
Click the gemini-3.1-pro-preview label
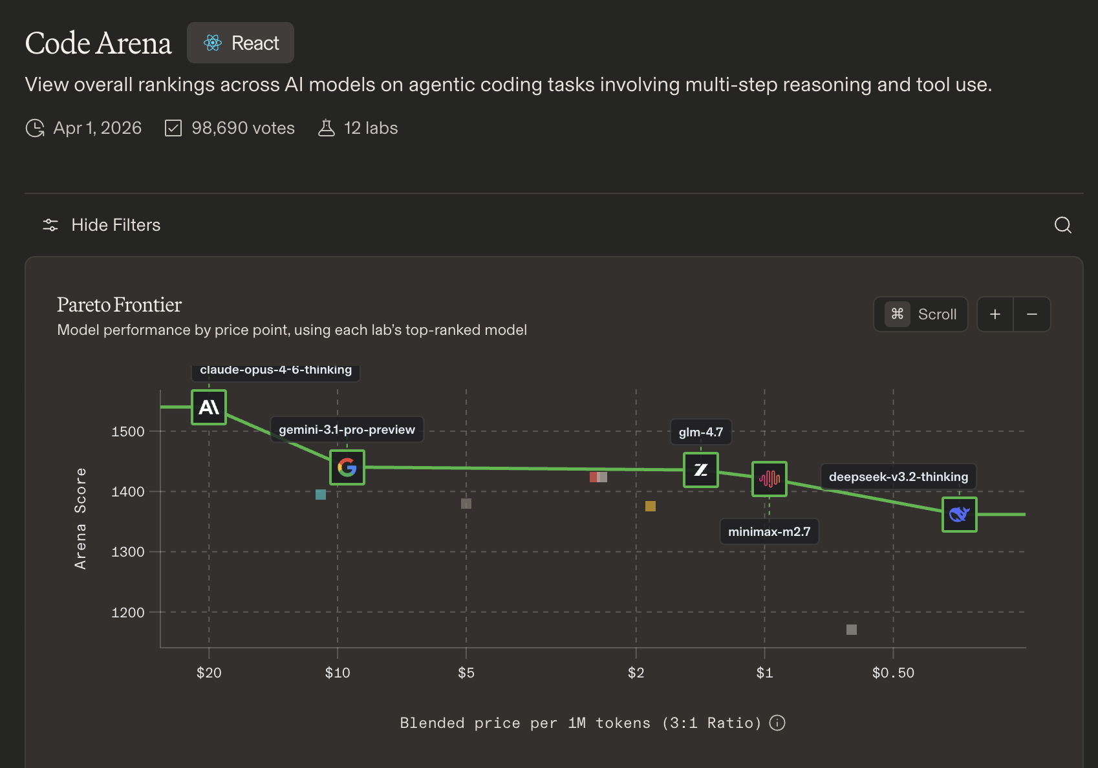(x=347, y=430)
